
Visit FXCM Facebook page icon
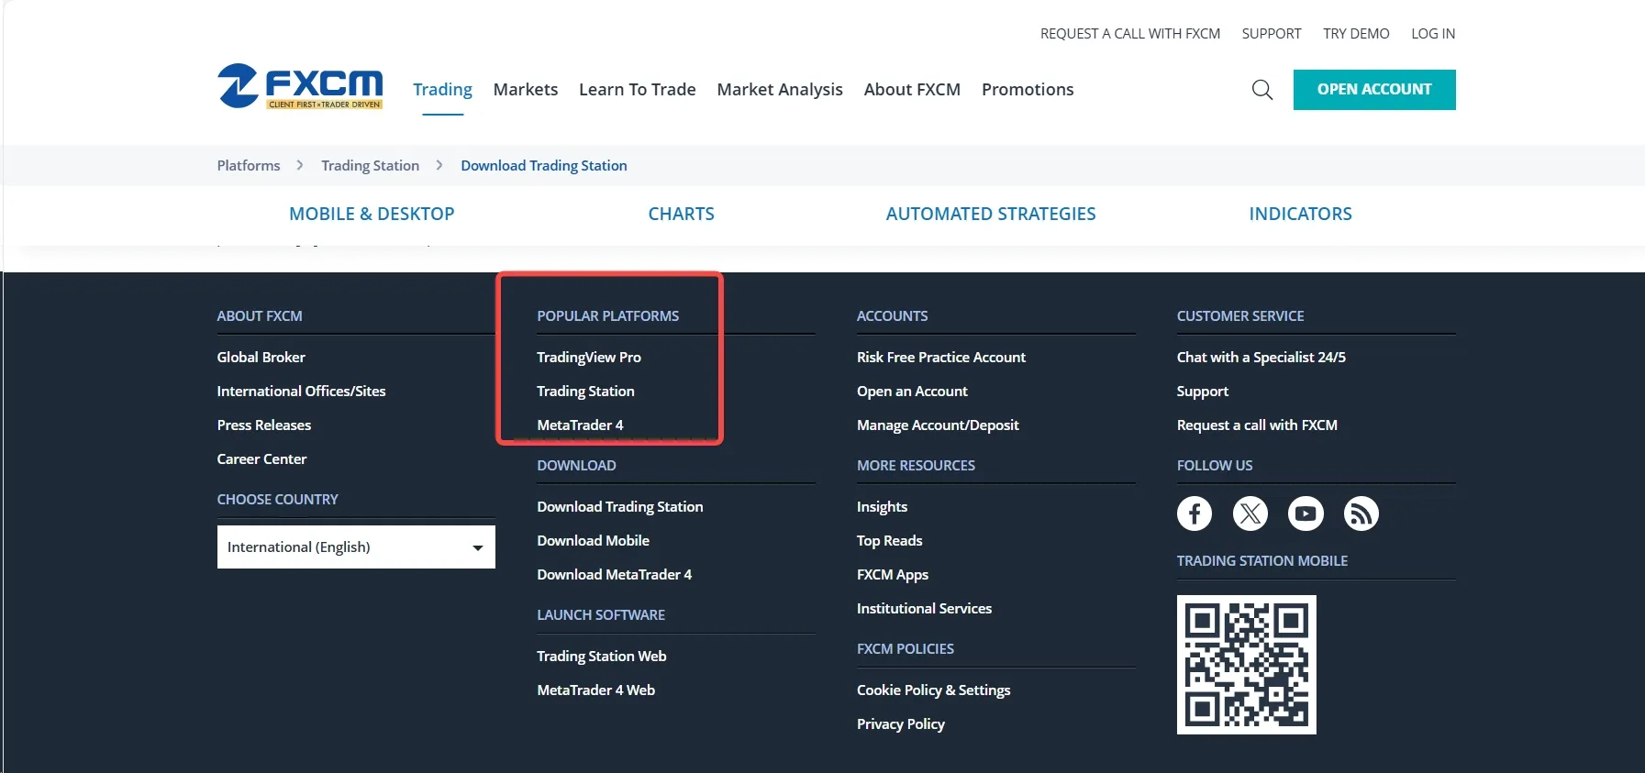coord(1195,513)
